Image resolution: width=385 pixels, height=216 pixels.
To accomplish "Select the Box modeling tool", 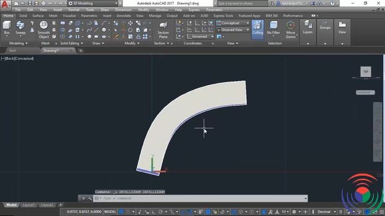I will point(7,28).
